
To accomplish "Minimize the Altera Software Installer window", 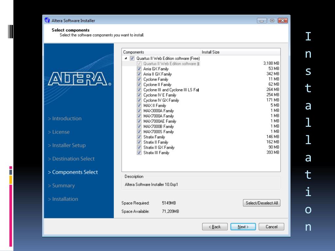I will click(262, 21).
